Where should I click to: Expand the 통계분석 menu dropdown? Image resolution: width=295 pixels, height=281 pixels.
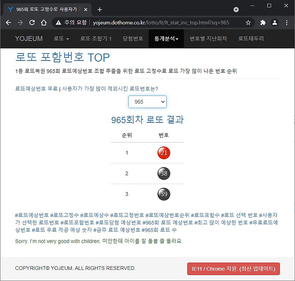tap(166, 39)
